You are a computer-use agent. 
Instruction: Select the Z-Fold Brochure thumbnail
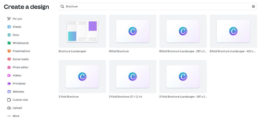click(x=82, y=77)
